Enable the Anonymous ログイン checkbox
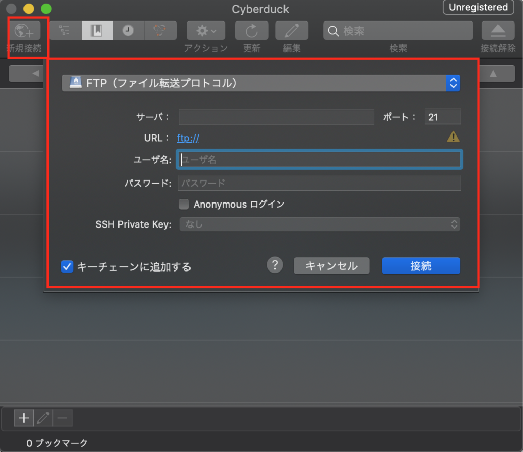The width and height of the screenshot is (523, 452). coord(184,204)
